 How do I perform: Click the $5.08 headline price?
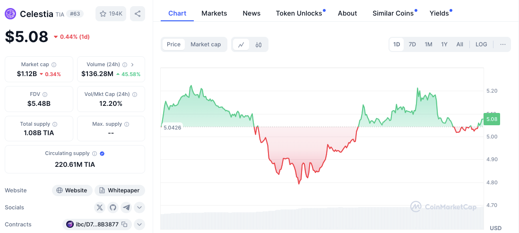click(x=26, y=36)
